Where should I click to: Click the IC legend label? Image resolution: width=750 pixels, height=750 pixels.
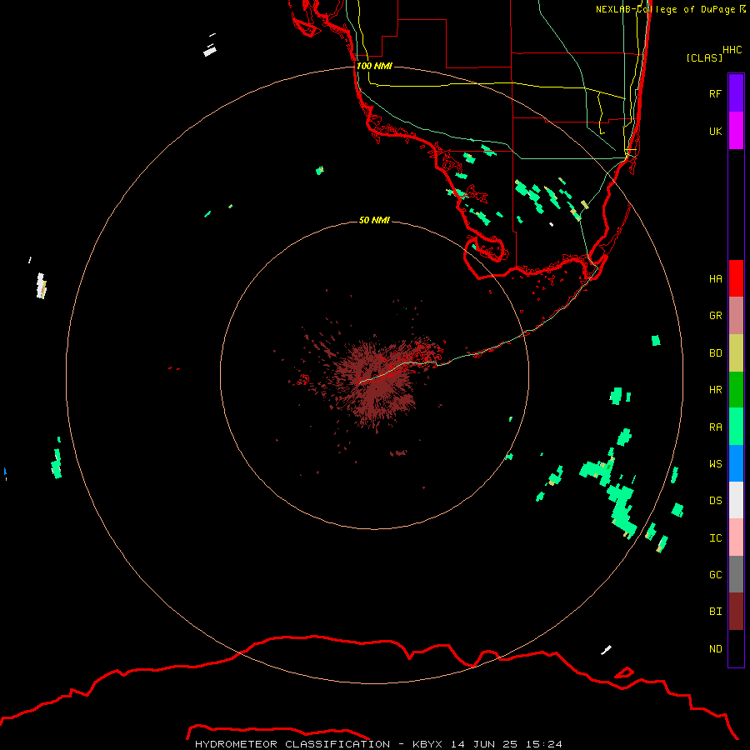(x=715, y=538)
